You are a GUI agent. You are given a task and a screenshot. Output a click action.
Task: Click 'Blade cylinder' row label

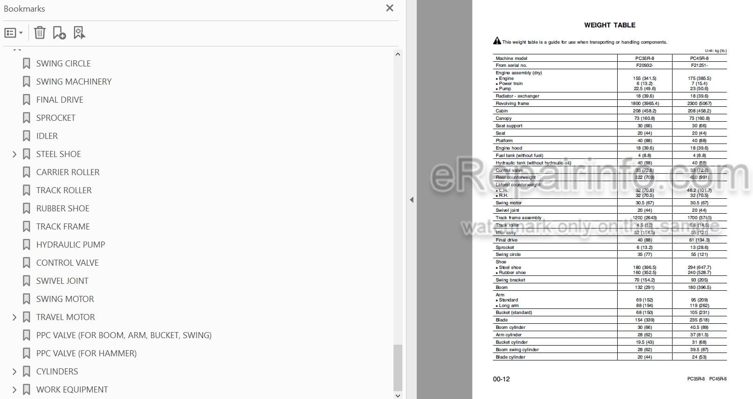pyautogui.click(x=510, y=357)
